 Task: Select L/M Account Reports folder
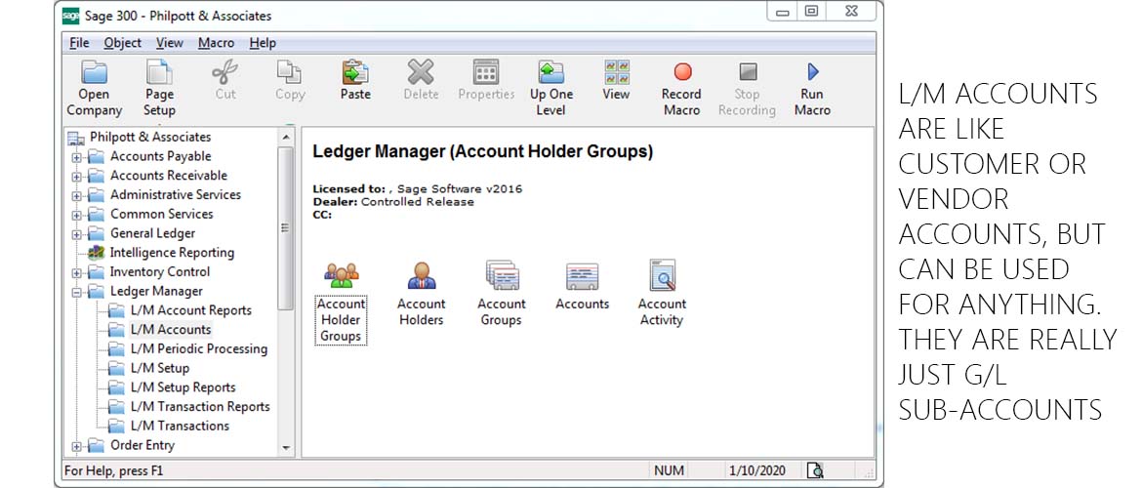(190, 310)
